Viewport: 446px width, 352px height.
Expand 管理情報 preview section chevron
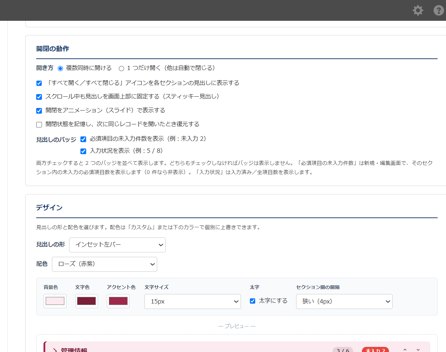coord(55,350)
